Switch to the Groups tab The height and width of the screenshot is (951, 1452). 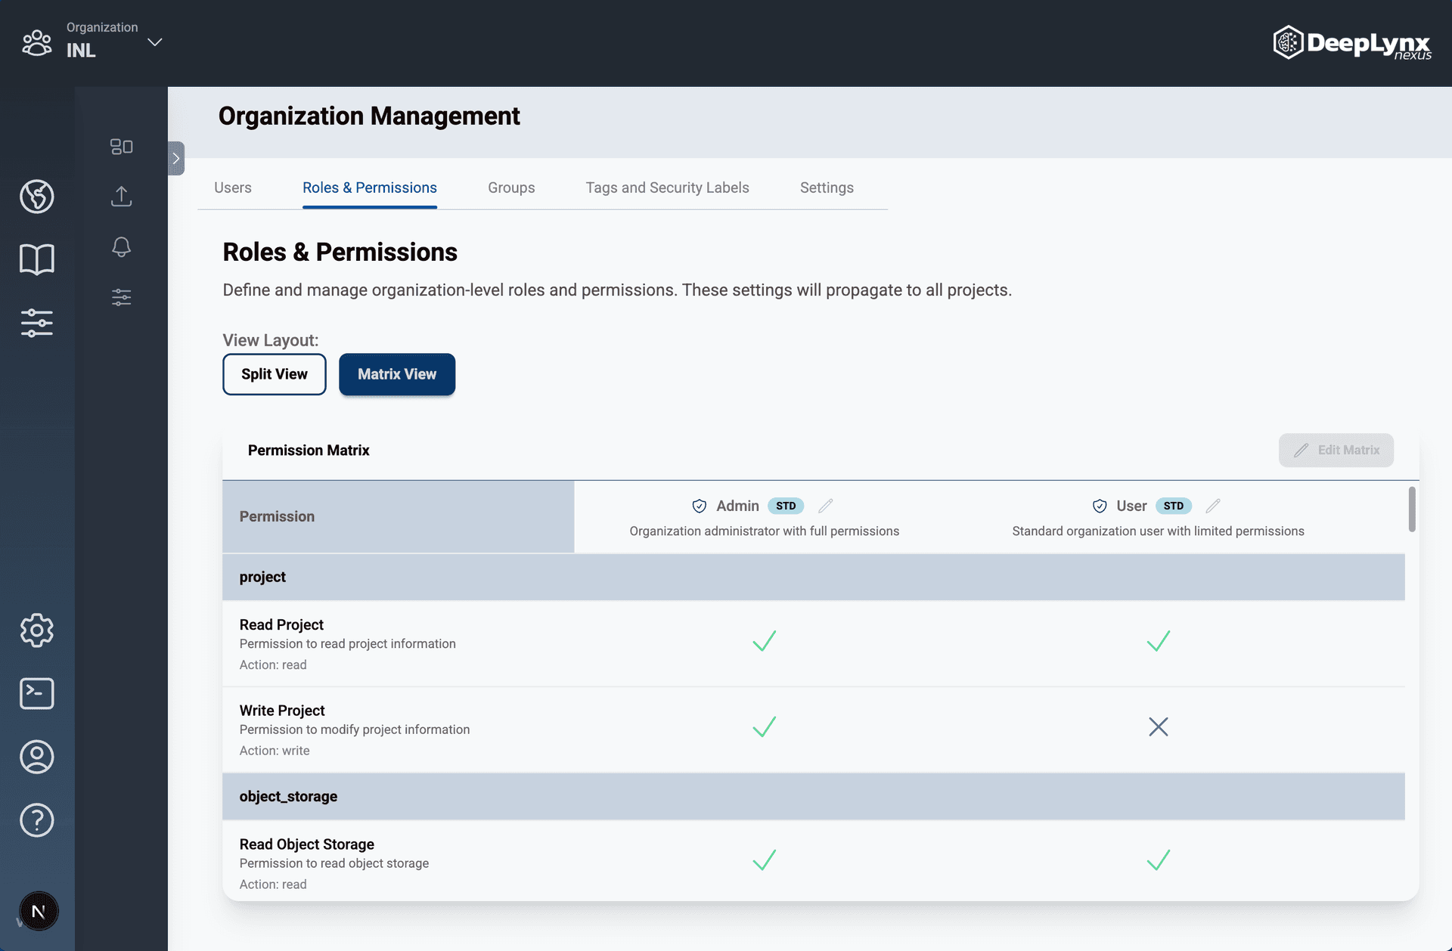coord(511,187)
